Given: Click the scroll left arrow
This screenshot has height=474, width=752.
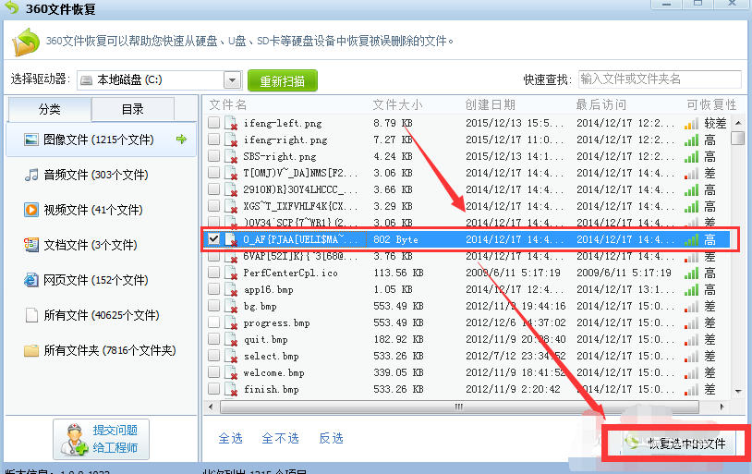Looking at the screenshot, I should (211, 407).
